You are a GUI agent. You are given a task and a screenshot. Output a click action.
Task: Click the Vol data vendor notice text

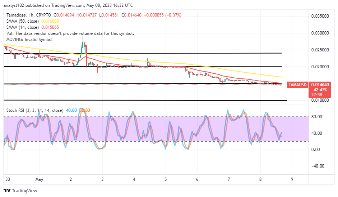(70, 33)
